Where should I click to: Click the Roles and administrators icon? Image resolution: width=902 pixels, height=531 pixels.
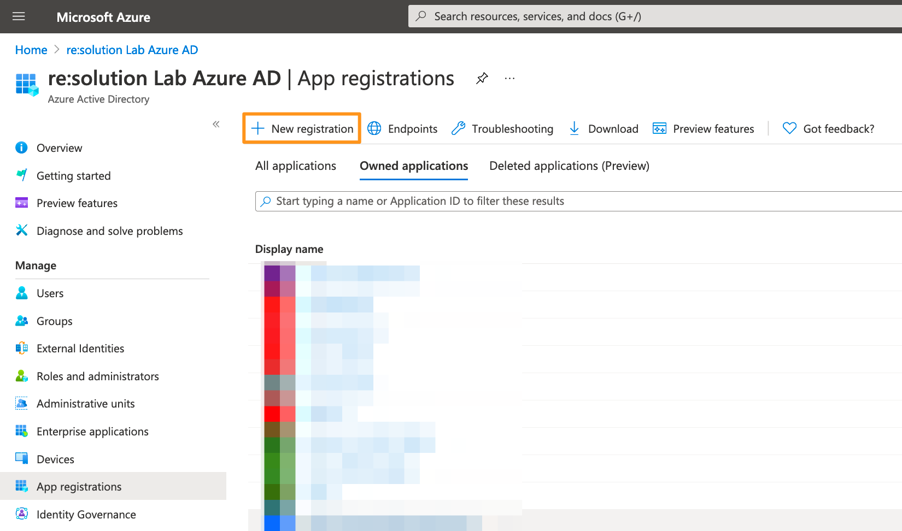coord(21,376)
